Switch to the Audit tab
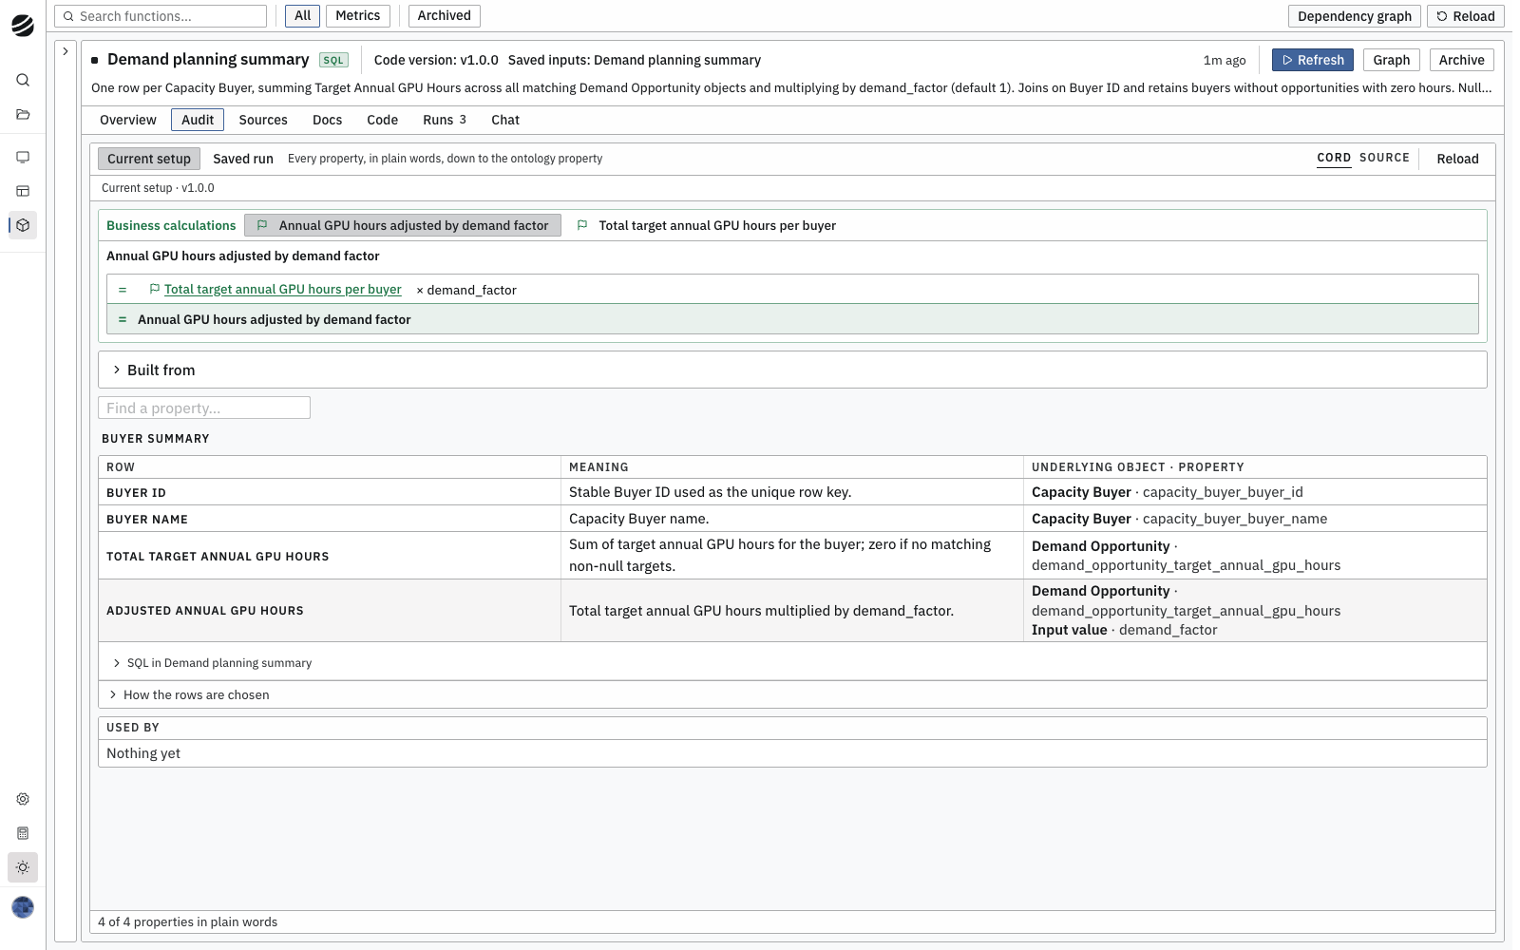The image size is (1520, 950). point(198,120)
